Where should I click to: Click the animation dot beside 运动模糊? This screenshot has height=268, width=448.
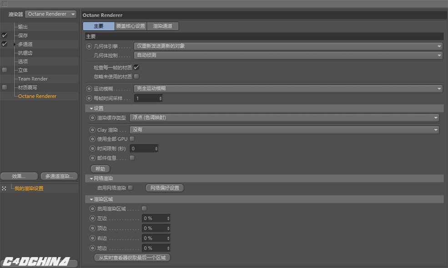[x=89, y=89]
